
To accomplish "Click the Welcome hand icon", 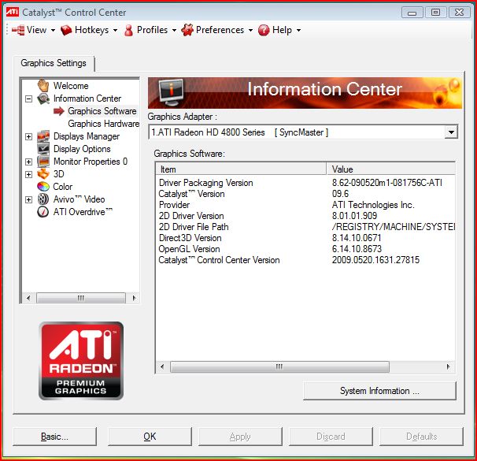I will 43,86.
